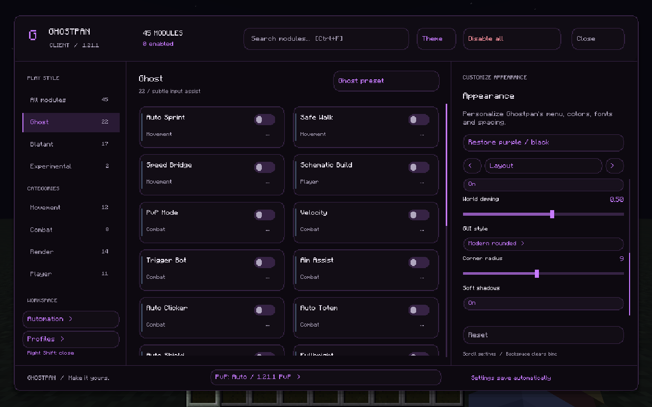Open the PvP Mode more options dots
This screenshot has height=407, width=652.
point(267,230)
